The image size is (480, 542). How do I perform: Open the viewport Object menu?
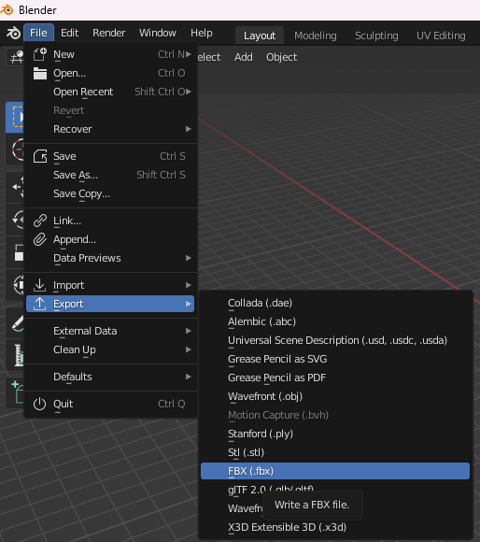[281, 57]
